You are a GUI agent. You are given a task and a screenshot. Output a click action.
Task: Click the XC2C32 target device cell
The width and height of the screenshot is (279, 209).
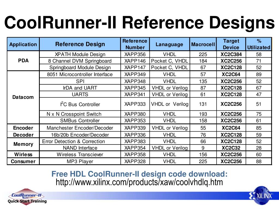coord(231,148)
